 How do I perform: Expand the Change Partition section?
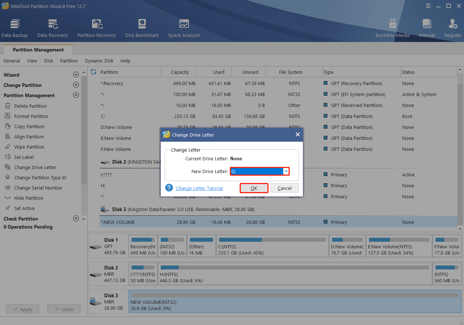(76, 85)
